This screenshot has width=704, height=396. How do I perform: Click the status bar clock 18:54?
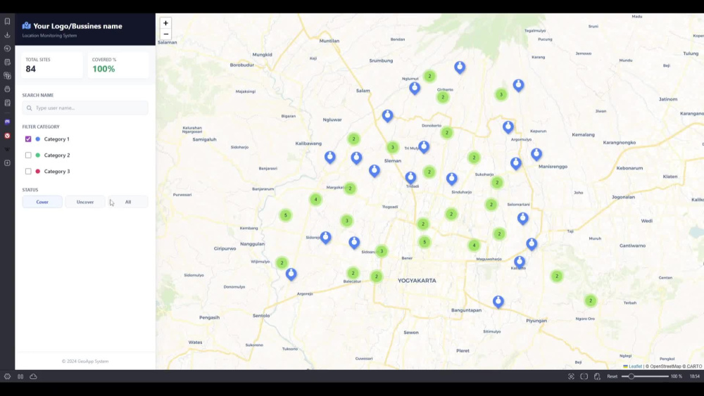tap(695, 376)
